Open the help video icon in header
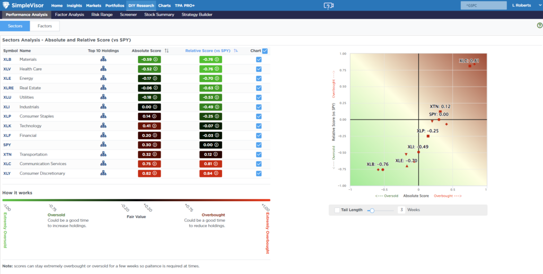This screenshot has width=543, height=274. (329, 5)
